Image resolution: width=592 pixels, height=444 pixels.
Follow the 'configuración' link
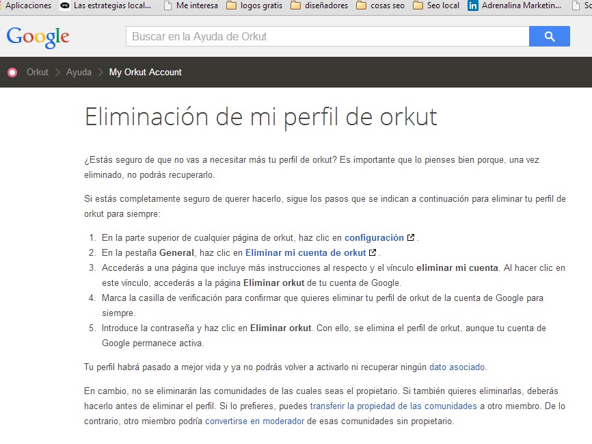tap(374, 237)
